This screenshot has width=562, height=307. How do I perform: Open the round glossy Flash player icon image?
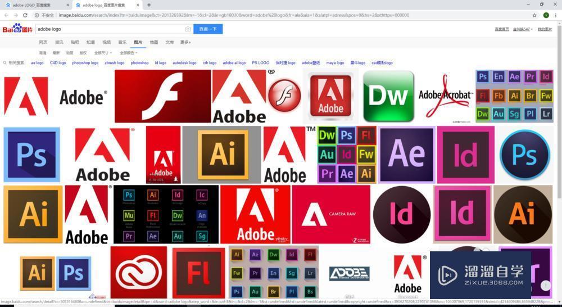click(284, 96)
